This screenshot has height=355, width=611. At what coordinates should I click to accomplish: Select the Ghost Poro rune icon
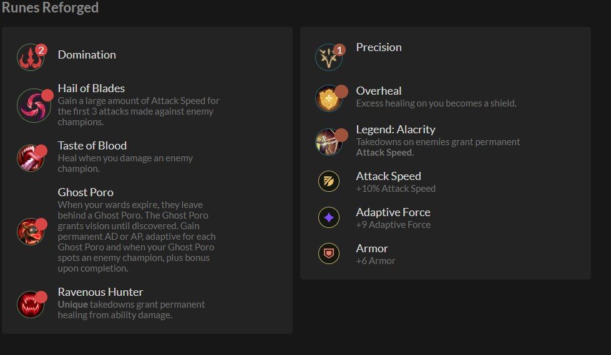31,231
